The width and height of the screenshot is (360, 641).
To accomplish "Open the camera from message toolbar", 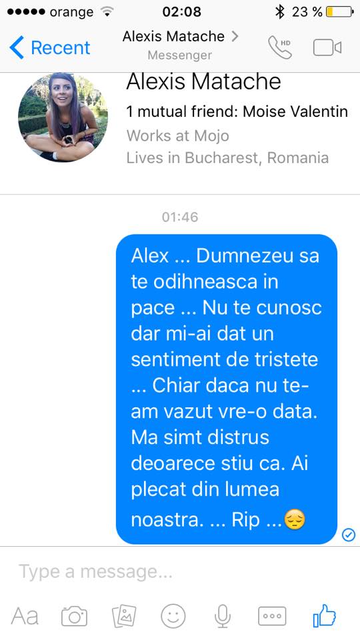I will [74, 615].
